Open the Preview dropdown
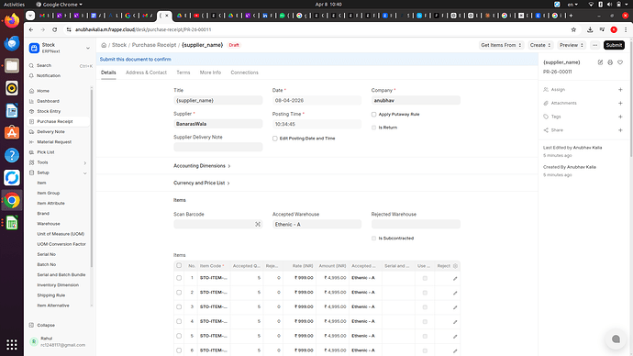 click(x=572, y=45)
